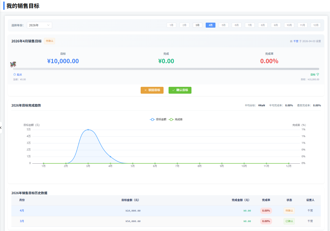Toggle the 完成率 legend series
Image resolution: width=330 pixels, height=231 pixels.
(176, 119)
